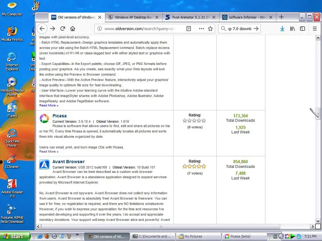Screen dimensions: 322x241
Task: Expand hidden quick launch items chevron
Action: pyautogui.click(x=77, y=235)
